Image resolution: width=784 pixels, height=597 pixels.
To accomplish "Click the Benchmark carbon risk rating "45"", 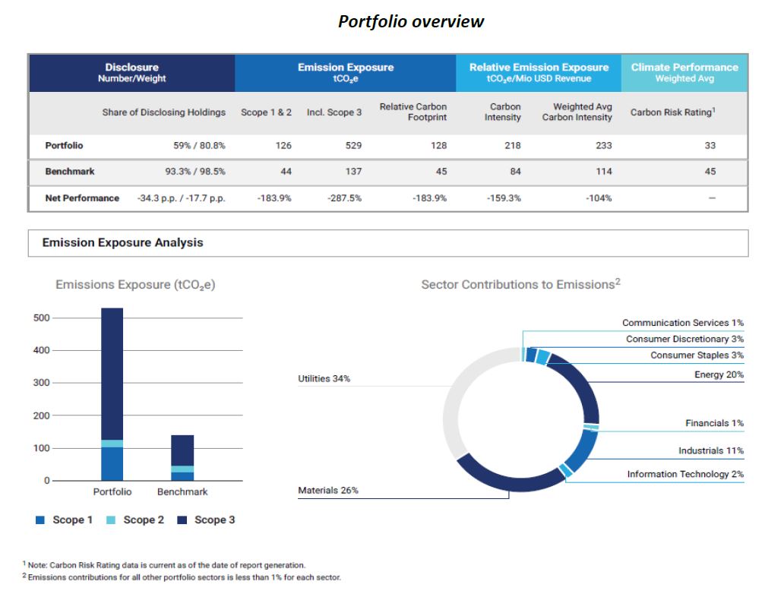I will point(710,172).
